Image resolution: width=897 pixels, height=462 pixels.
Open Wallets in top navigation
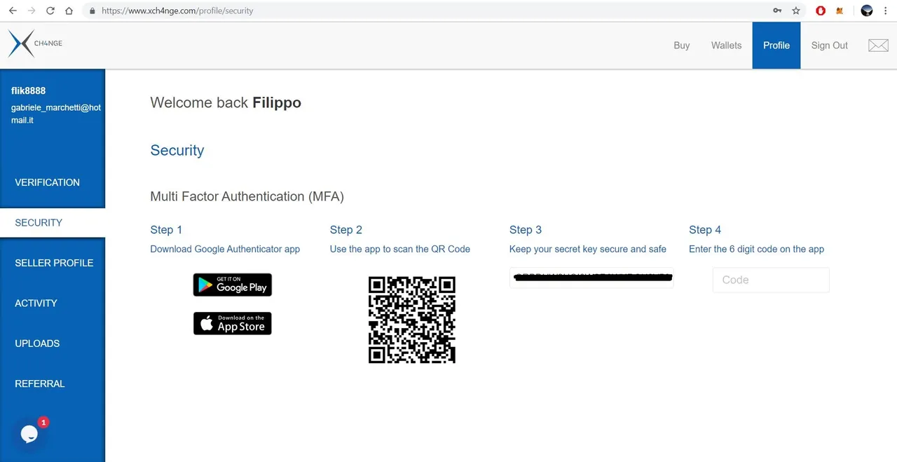click(x=726, y=46)
